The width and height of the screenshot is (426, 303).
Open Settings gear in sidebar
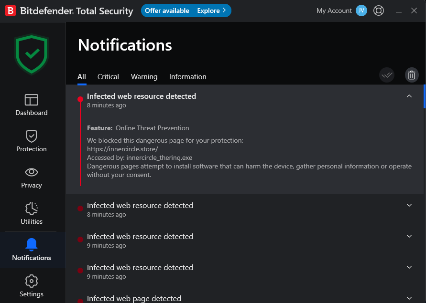click(x=32, y=286)
